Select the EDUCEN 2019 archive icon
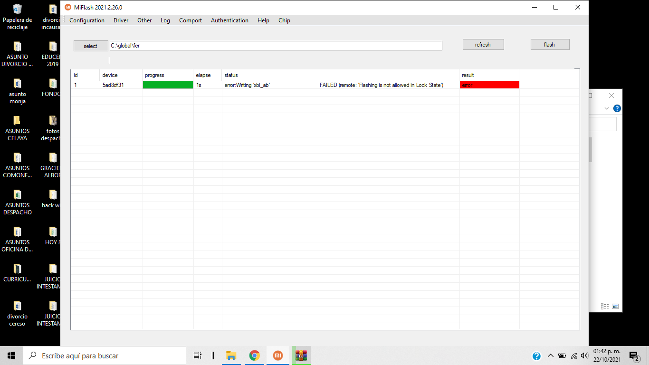 (51, 54)
